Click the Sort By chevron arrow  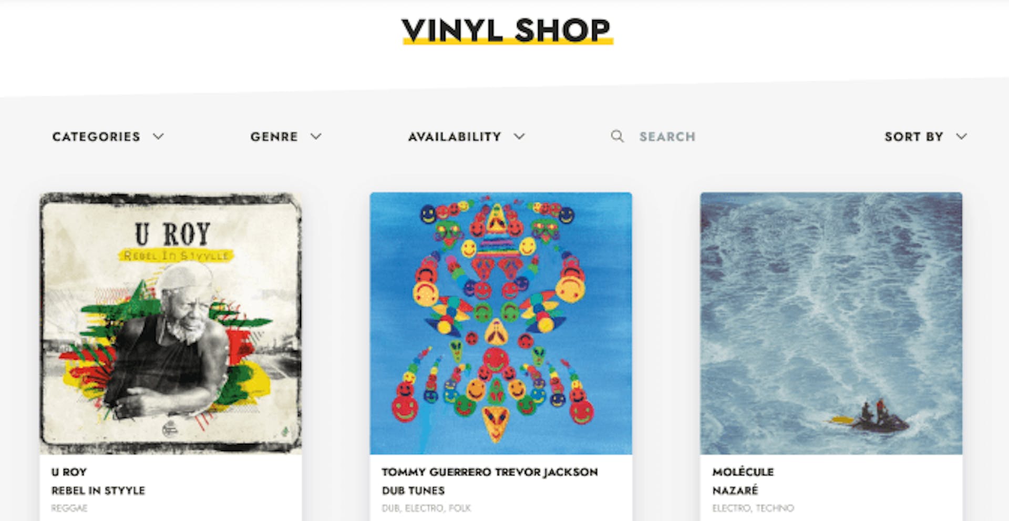pyautogui.click(x=961, y=137)
